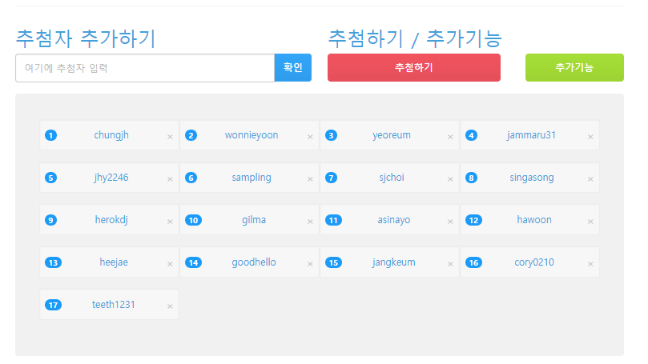Screen dimensions: 648x364
Task: Click the number 2 badge beside wonnieyoon
Action: point(191,135)
